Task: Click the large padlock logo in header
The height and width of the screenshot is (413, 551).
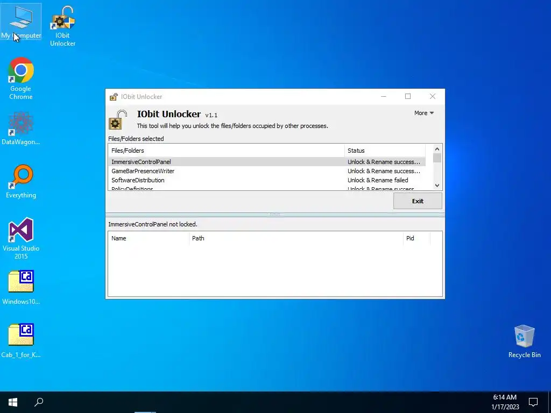Action: click(x=118, y=120)
